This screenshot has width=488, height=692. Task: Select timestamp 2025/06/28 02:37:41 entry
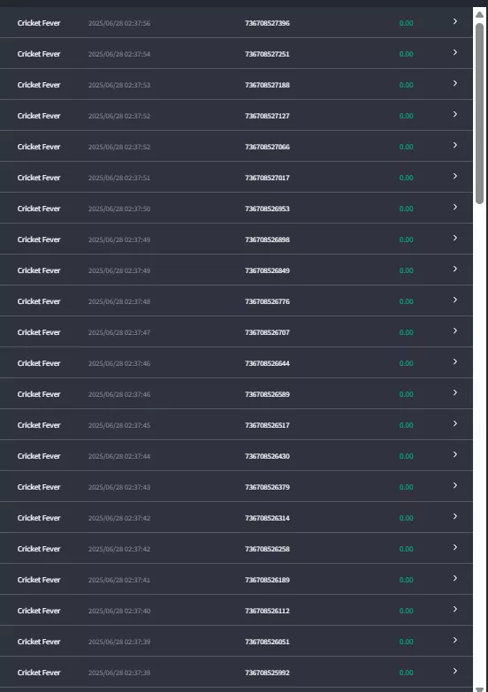[x=119, y=580]
